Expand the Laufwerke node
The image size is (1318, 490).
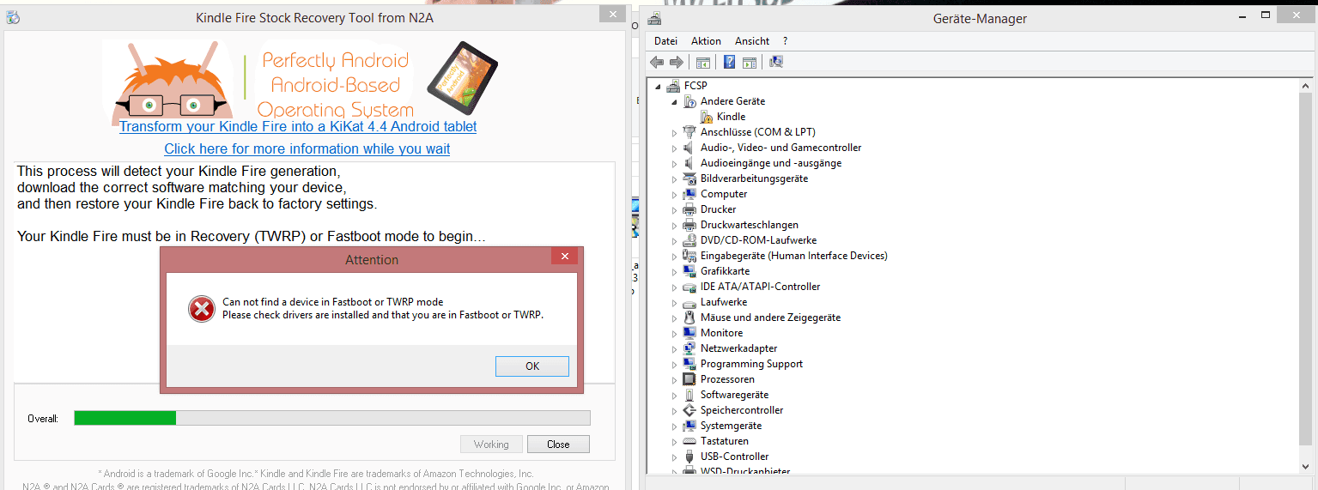675,302
